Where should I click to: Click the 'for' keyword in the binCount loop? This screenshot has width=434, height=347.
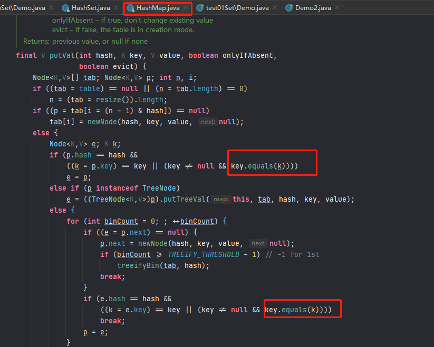[x=73, y=221]
